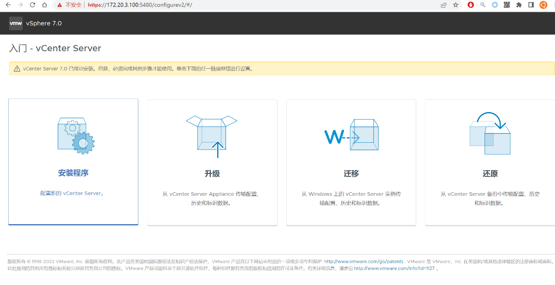This screenshot has height=285, width=555.
Task: Click the Migrate W arrow cube icon
Action: click(351, 135)
